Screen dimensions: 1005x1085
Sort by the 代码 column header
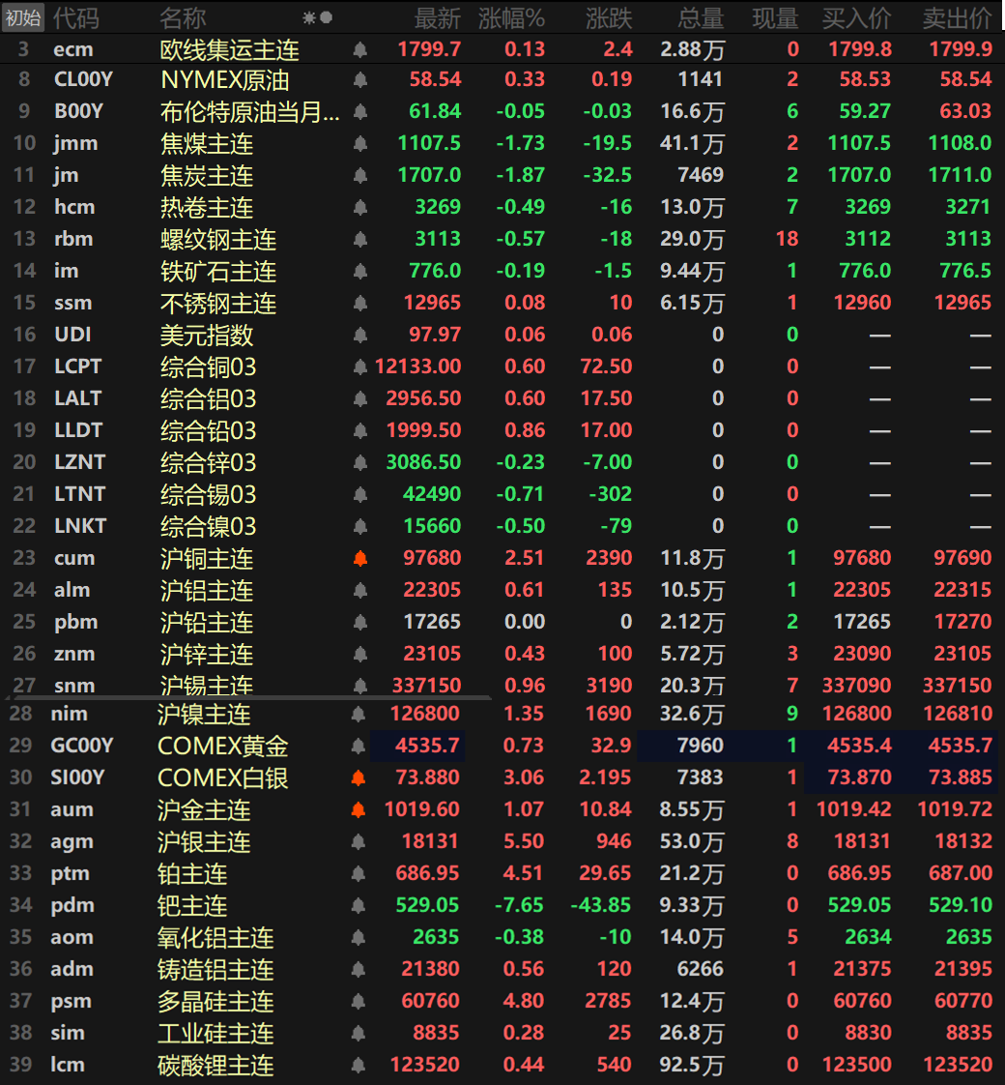[x=76, y=18]
